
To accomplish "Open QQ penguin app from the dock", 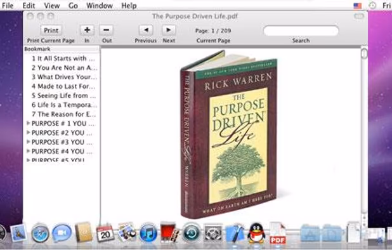I will click(x=256, y=234).
